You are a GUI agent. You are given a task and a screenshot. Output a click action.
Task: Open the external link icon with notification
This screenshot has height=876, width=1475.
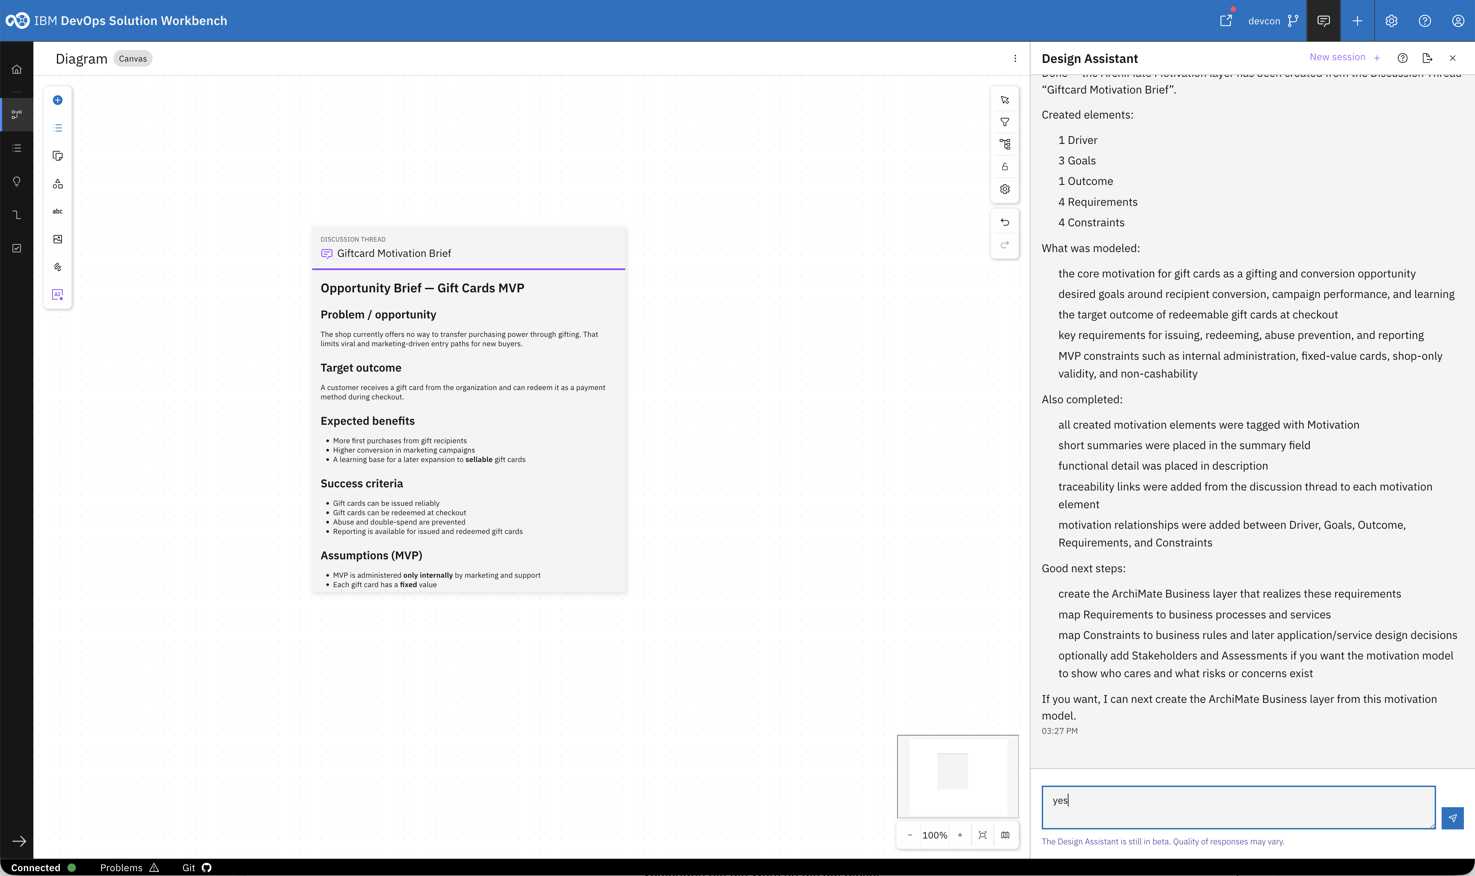pyautogui.click(x=1226, y=21)
